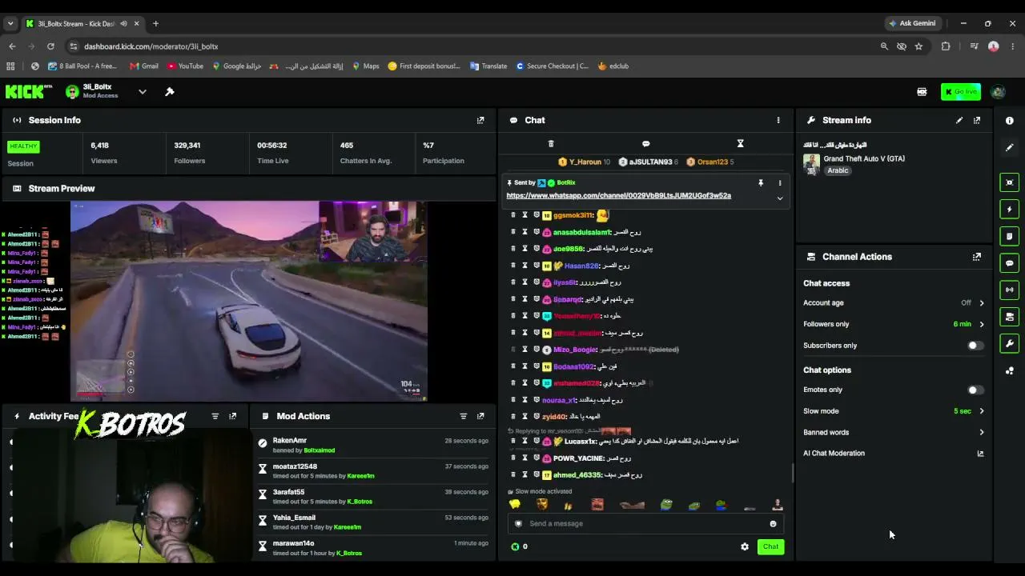Toggle Subscribers only switch

975,346
